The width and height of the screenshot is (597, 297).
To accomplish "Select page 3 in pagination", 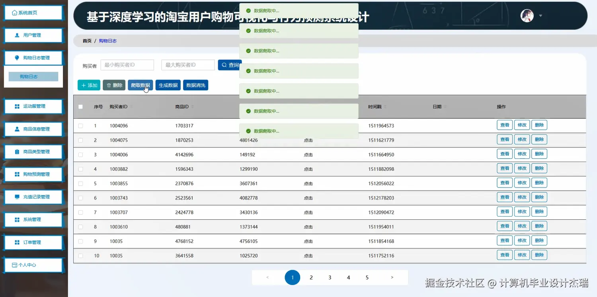I will click(x=330, y=277).
